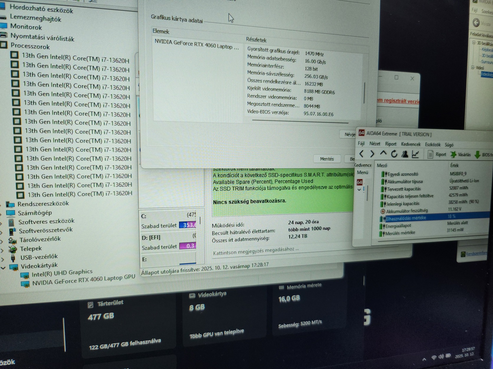Click AIDA64 up-level arrow icon
493x369 pixels.
click(383, 153)
